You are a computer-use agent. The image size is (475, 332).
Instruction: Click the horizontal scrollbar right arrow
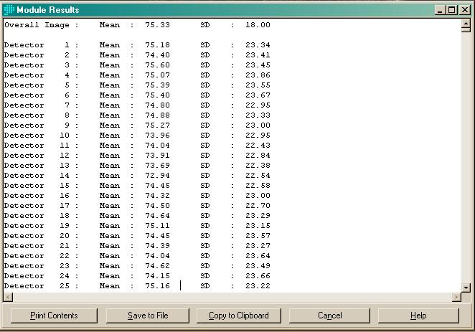click(456, 297)
